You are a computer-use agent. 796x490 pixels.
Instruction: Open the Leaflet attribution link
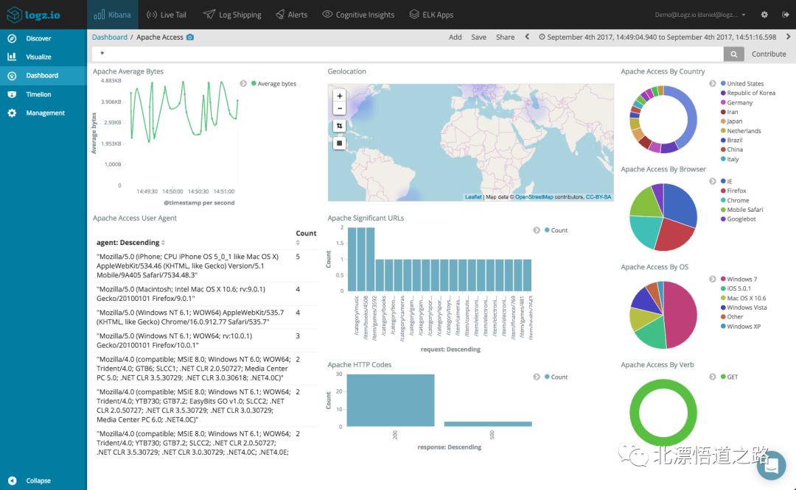(473, 196)
